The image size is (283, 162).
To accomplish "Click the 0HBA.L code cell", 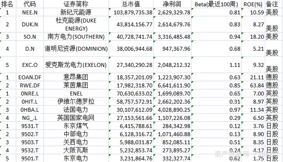I will point(30,110).
